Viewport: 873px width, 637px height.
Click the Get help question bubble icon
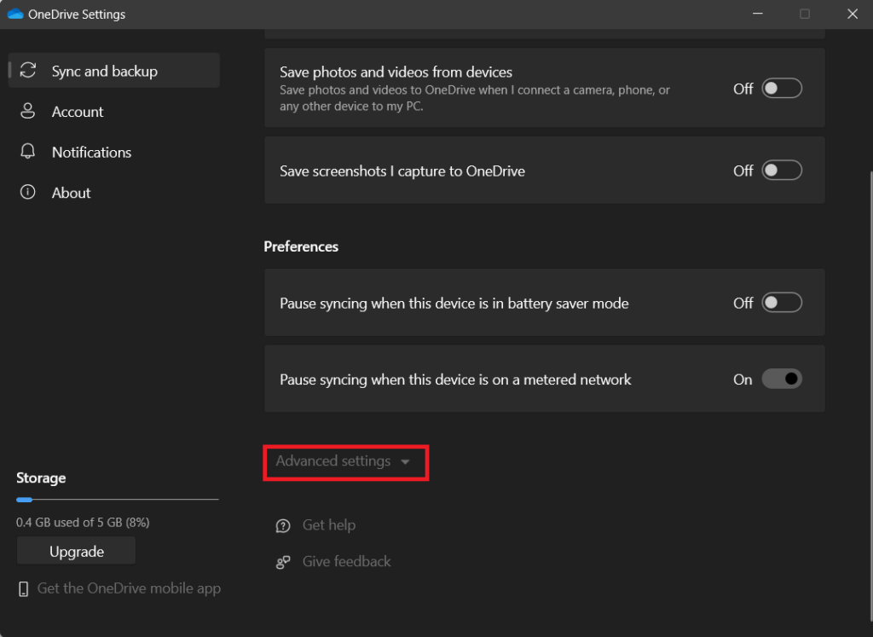pos(283,526)
